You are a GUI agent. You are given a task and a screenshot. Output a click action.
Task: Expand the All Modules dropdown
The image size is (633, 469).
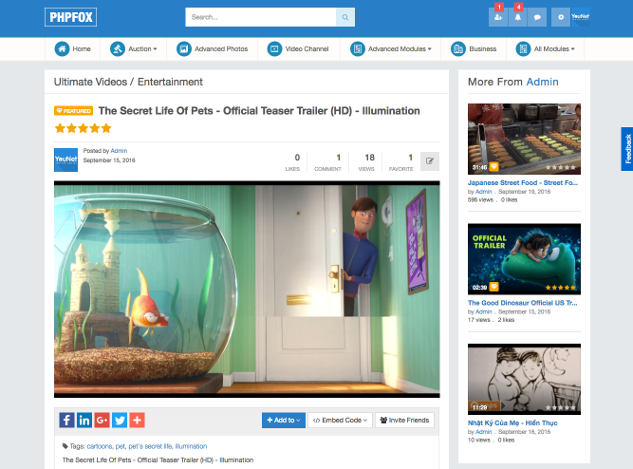click(573, 48)
